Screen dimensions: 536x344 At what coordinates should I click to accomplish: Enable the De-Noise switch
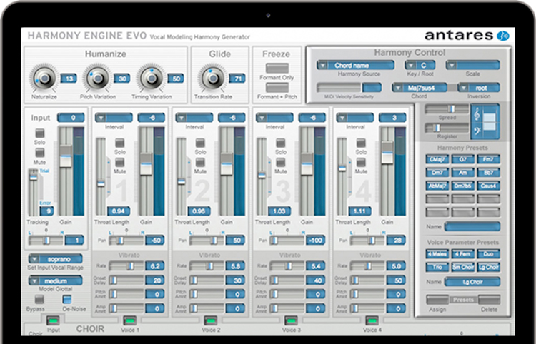[x=67, y=298]
